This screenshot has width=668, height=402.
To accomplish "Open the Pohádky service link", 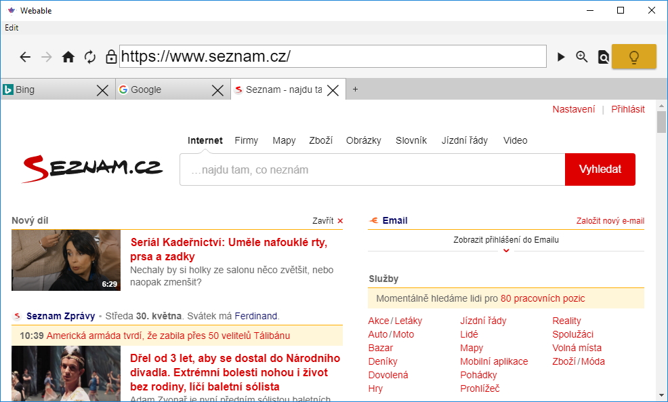I will tap(478, 375).
